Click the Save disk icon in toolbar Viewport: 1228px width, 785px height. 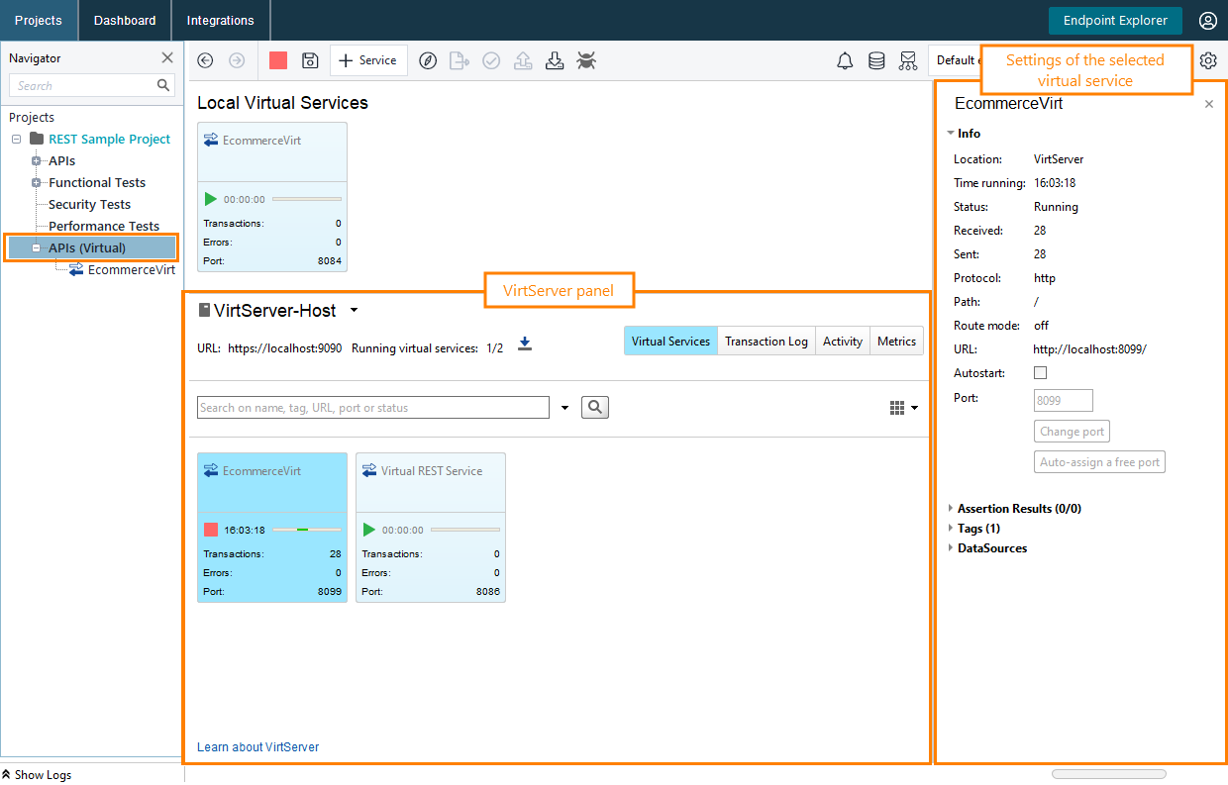[310, 60]
